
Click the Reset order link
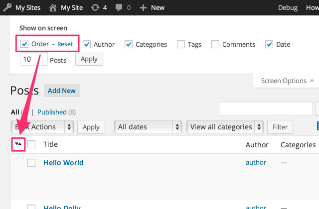(65, 44)
